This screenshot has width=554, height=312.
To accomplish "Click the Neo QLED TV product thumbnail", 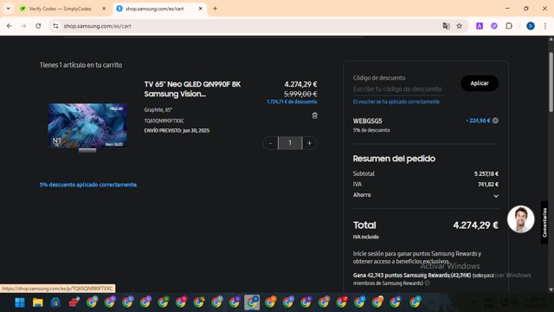I will tap(87, 127).
